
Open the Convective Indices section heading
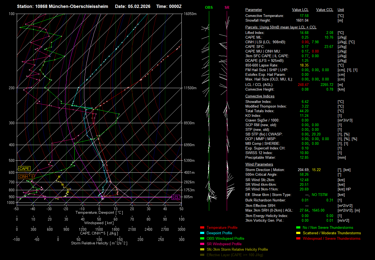260,96
